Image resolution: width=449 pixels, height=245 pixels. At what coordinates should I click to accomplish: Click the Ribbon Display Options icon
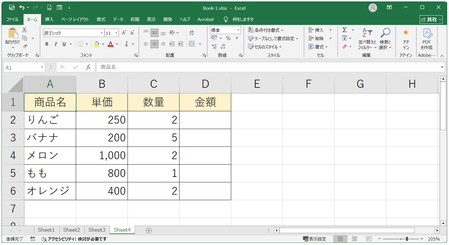[389, 8]
